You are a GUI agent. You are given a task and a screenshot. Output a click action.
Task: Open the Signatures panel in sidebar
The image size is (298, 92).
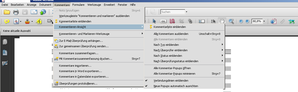click(x=5, y=64)
